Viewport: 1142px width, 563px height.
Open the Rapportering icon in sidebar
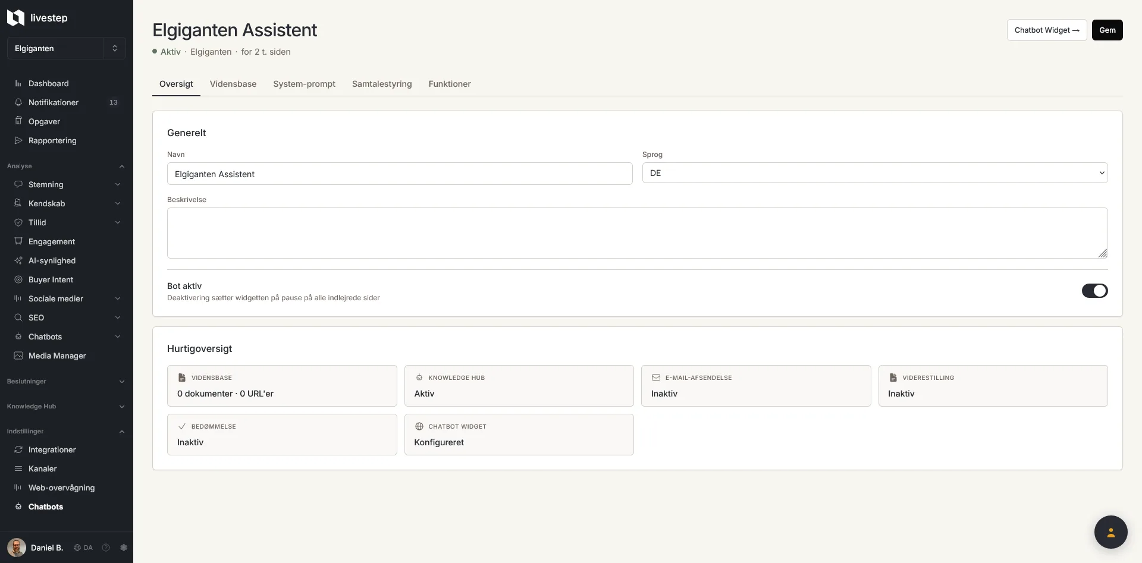tap(18, 140)
